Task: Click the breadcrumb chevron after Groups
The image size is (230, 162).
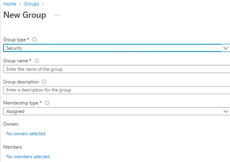Action: click(43, 4)
